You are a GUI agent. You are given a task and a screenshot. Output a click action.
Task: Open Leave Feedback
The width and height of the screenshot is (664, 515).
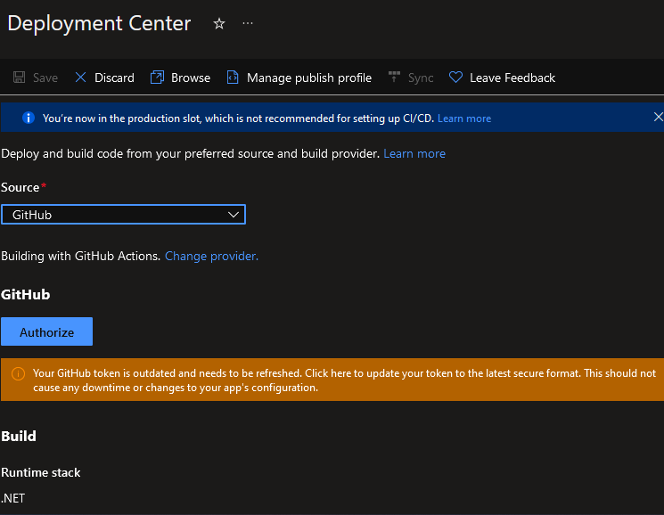[512, 78]
